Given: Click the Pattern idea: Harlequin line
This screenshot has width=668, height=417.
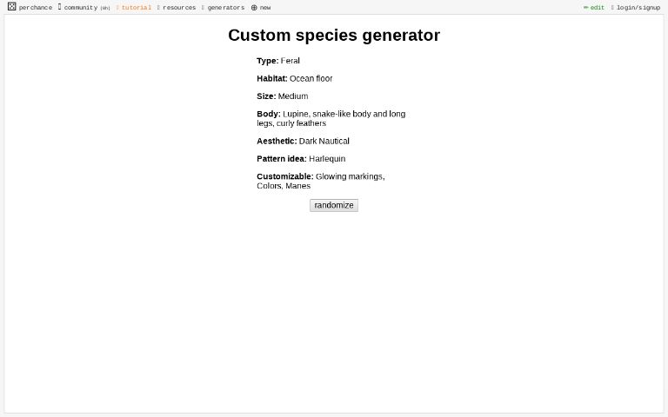Looking at the screenshot, I should click(x=301, y=159).
